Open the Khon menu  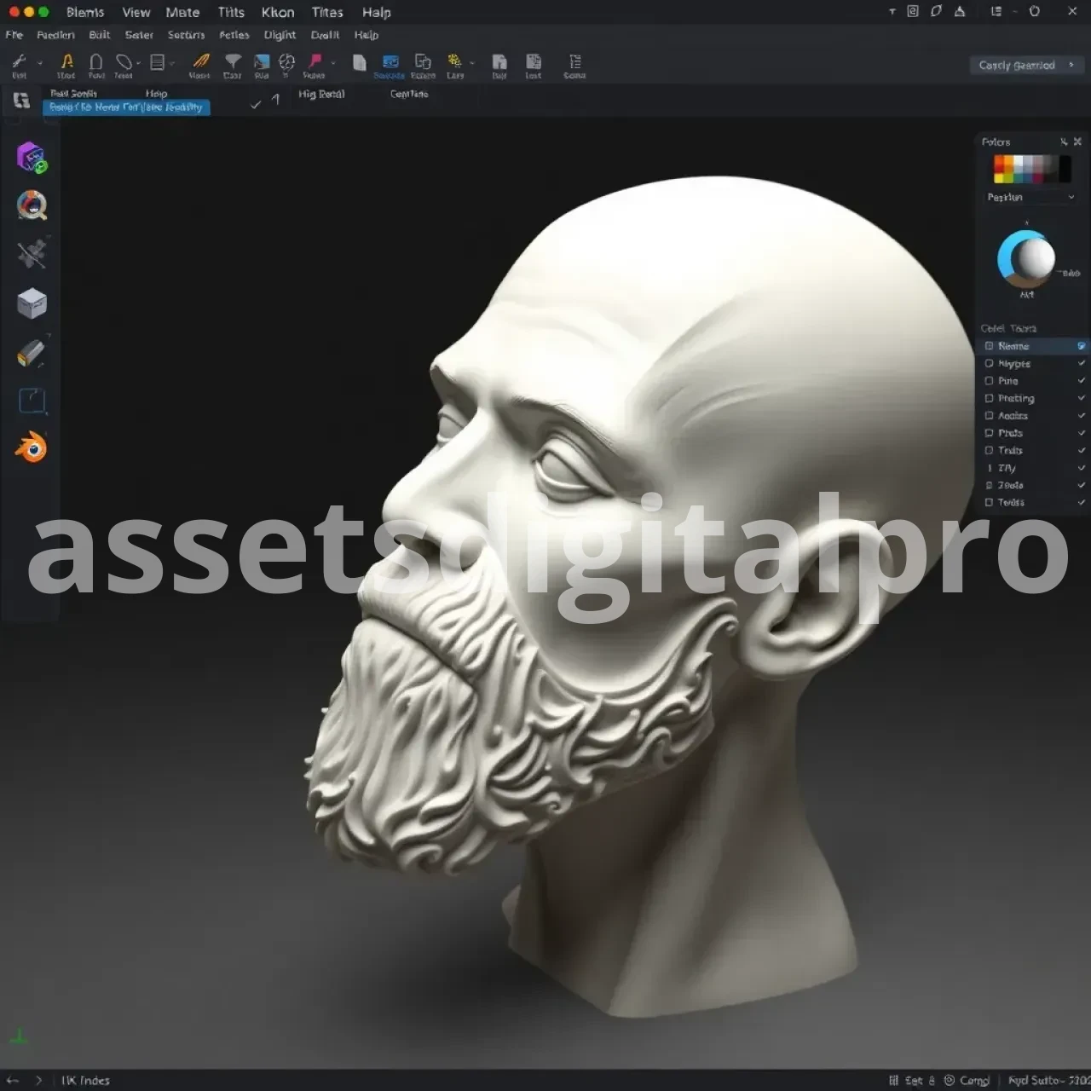(278, 12)
